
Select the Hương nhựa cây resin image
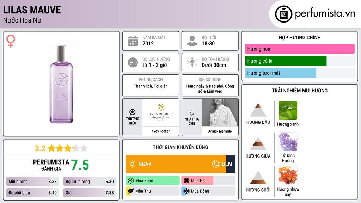288,176
